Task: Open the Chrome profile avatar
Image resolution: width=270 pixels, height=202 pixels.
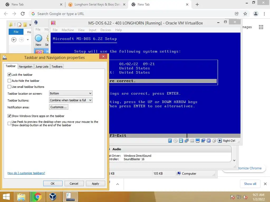Action: coord(256,14)
